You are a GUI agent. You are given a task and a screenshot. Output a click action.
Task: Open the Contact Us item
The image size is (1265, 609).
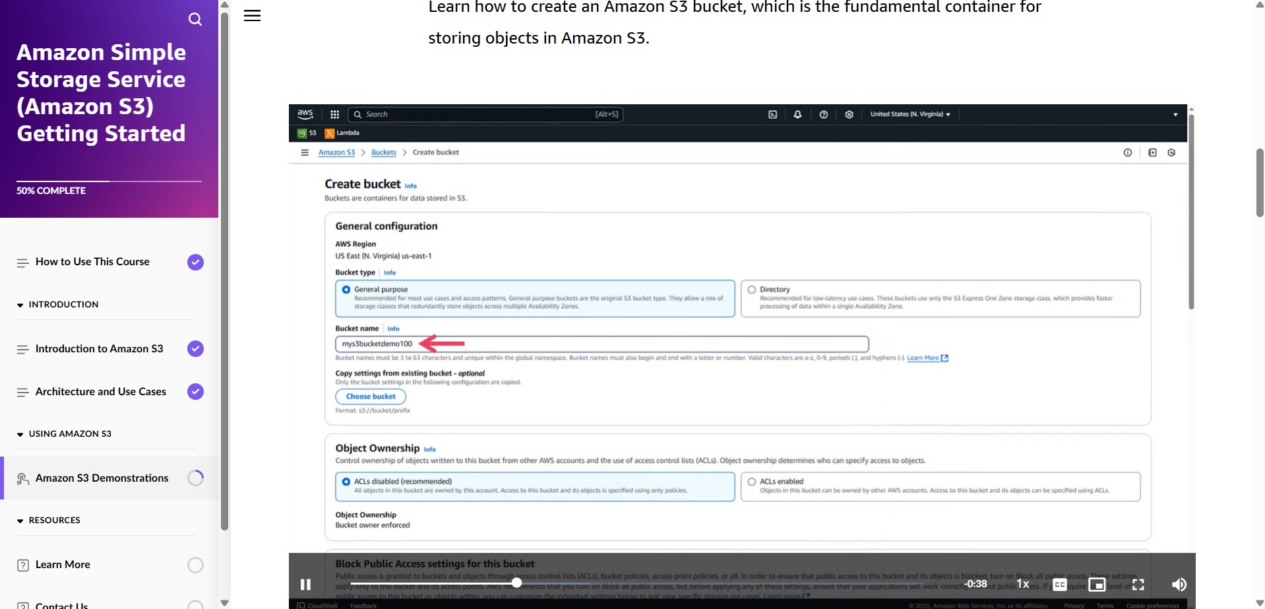tap(61, 604)
